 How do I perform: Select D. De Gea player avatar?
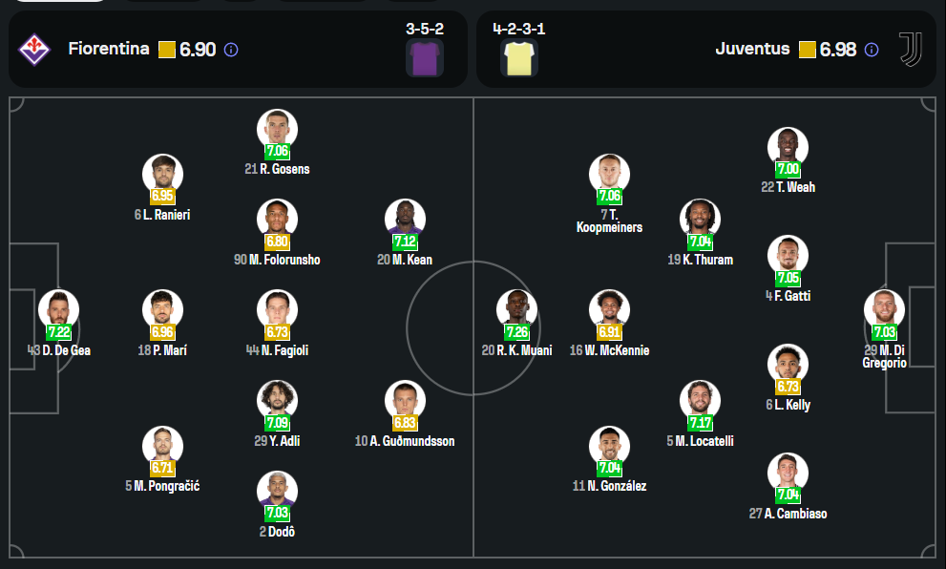click(58, 309)
